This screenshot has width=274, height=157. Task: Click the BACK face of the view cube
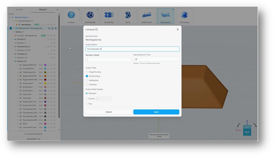click(x=247, y=132)
